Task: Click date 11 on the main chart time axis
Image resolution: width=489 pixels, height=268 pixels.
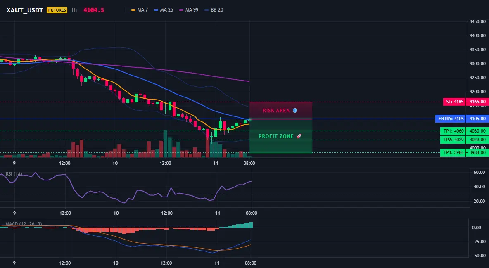Action: pyautogui.click(x=216, y=163)
